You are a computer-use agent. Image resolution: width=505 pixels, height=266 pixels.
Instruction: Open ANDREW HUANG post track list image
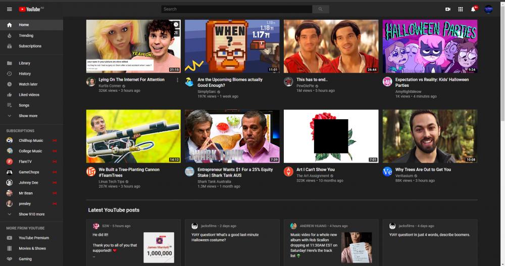click(x=357, y=248)
